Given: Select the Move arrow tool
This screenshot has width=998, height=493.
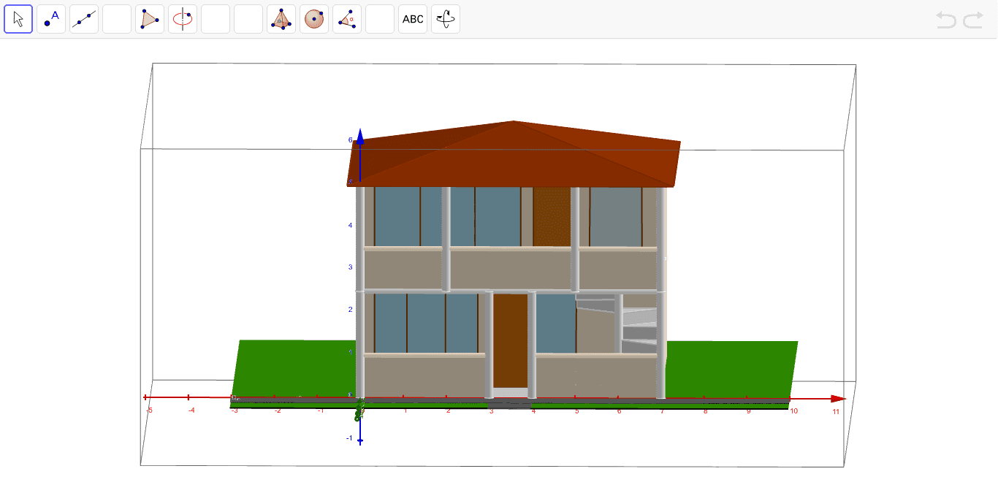Looking at the screenshot, I should coord(18,19).
